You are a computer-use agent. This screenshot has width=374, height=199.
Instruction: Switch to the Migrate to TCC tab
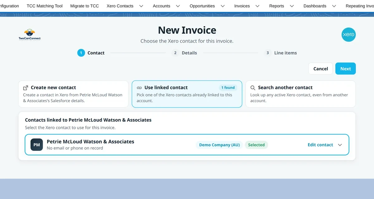click(x=84, y=6)
